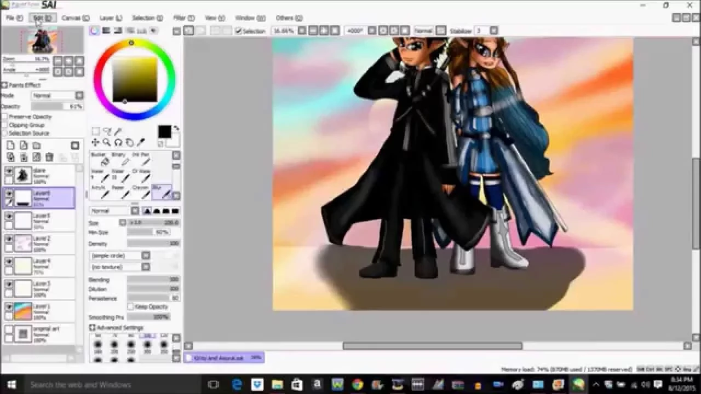Open Google Chrome from the taskbar

[358, 385]
